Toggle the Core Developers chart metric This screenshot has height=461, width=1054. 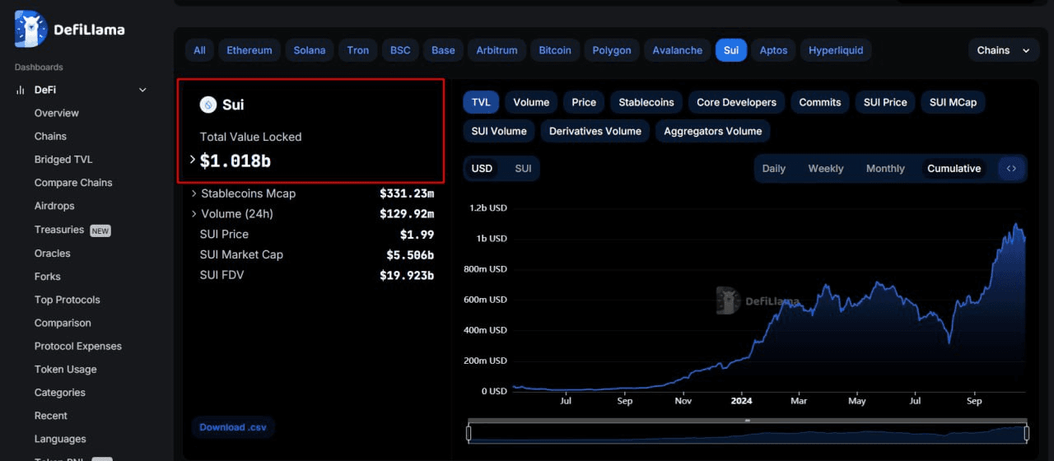736,102
